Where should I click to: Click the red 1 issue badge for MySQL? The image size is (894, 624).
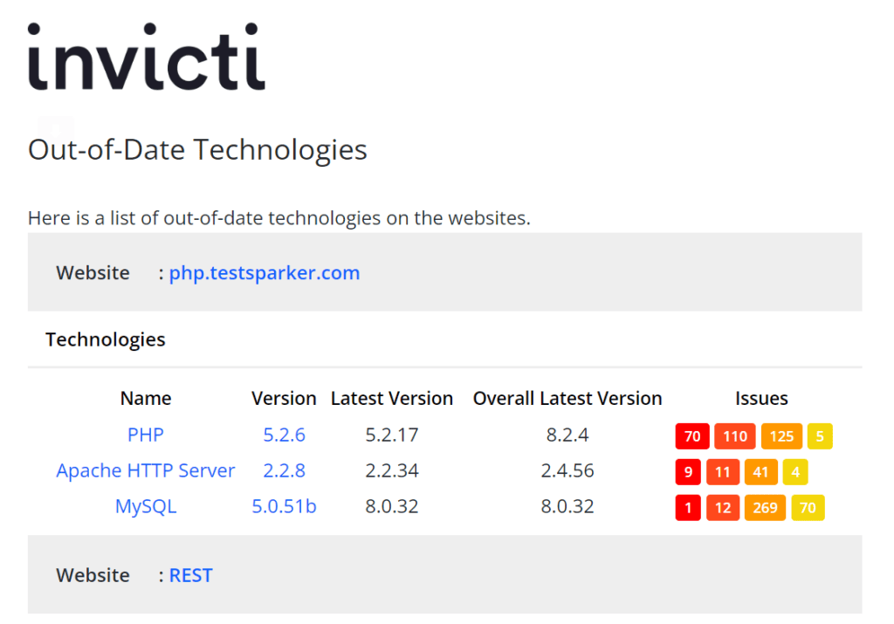(x=688, y=508)
